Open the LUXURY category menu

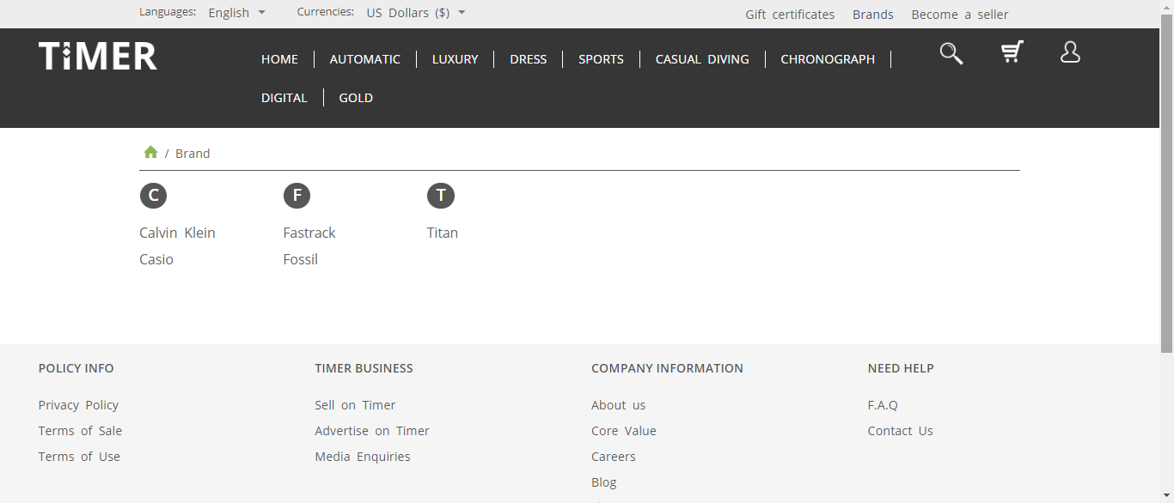click(x=456, y=59)
